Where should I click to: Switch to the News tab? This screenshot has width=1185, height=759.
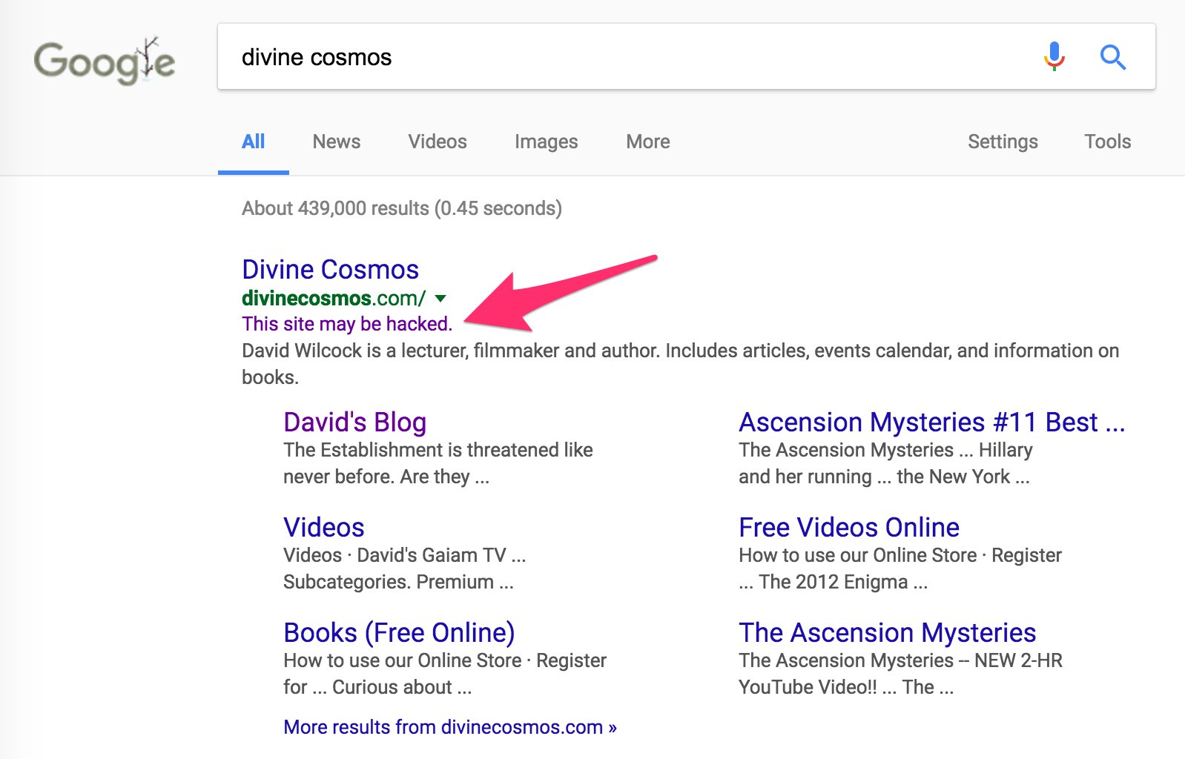point(336,142)
